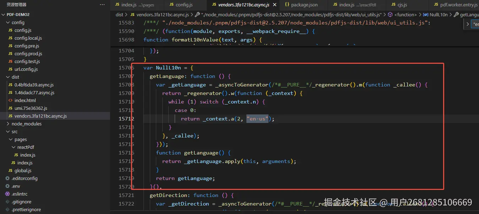Open Explorer more actions ellipsis menu
This screenshot has width=479, height=214.
(x=102, y=5)
